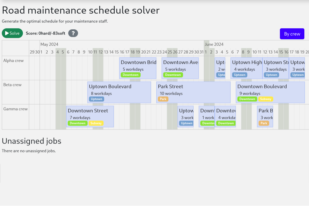This screenshot has height=206, width=309.
Task: Click the Park Street 10 workdays job
Action: pos(193,92)
